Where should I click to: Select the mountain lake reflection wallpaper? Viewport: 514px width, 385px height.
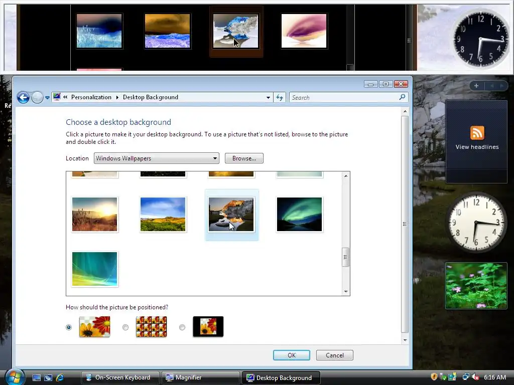click(231, 215)
